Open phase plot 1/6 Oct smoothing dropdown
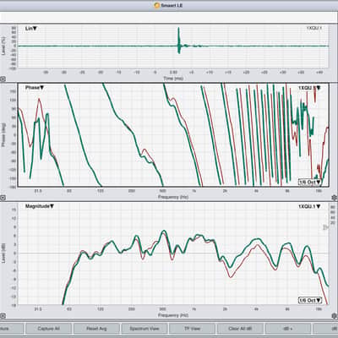This screenshot has width=338, height=338. pyautogui.click(x=310, y=182)
